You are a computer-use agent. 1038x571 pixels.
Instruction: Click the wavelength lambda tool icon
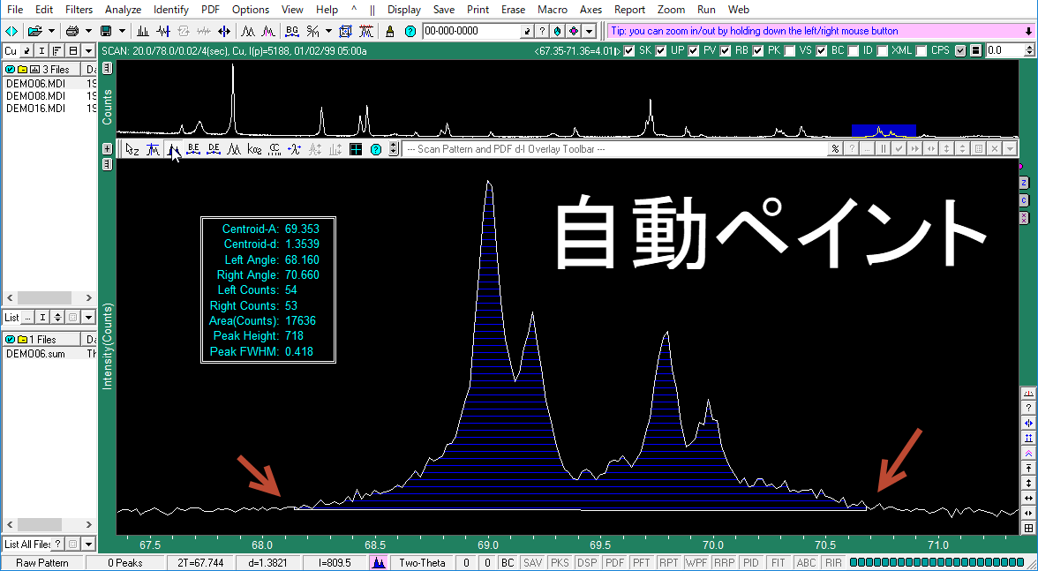(x=295, y=149)
